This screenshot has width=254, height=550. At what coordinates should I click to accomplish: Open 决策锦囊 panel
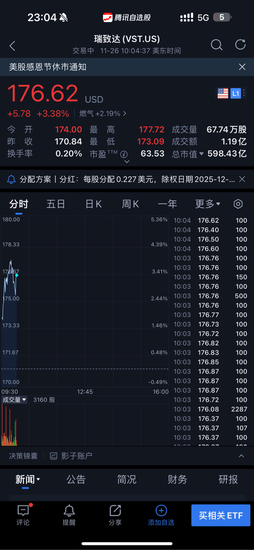23,456
